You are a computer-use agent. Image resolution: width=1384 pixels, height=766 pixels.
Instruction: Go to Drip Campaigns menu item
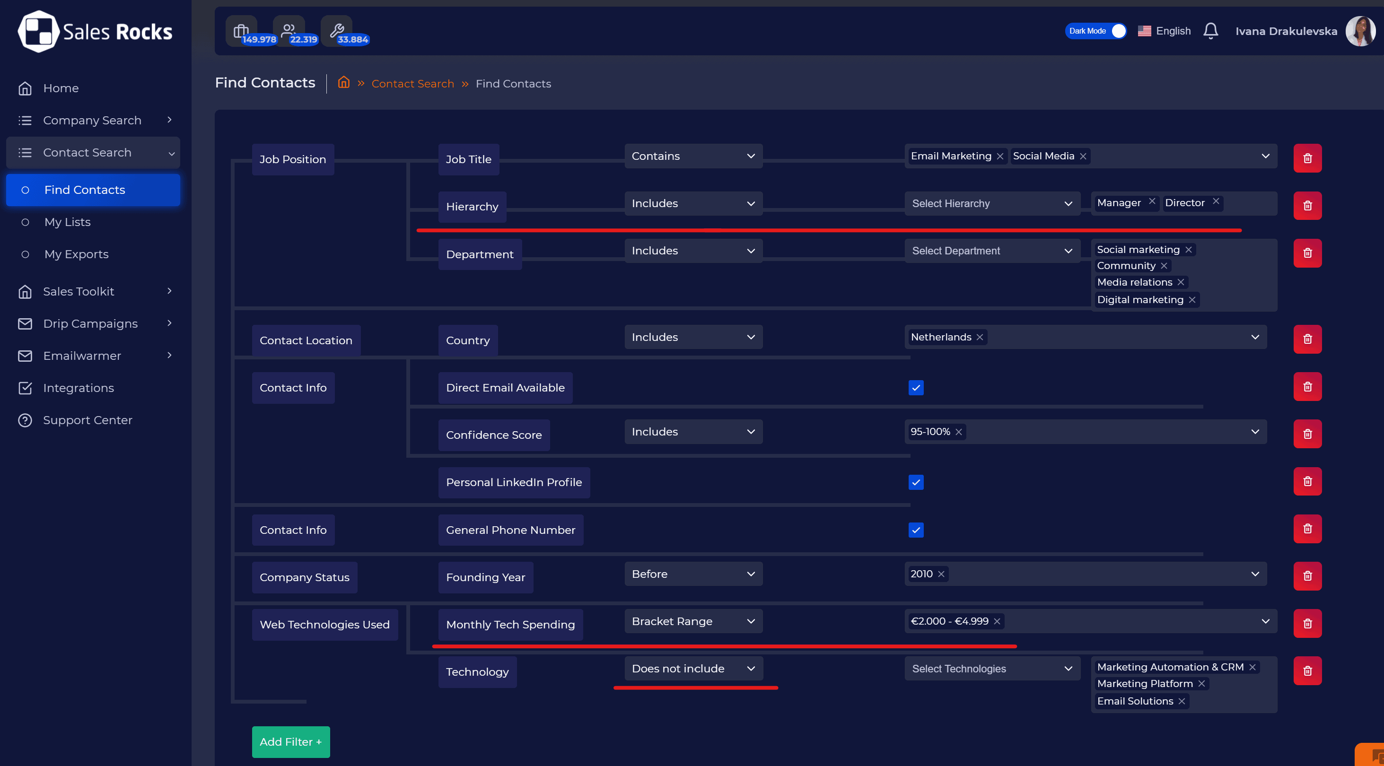point(90,323)
